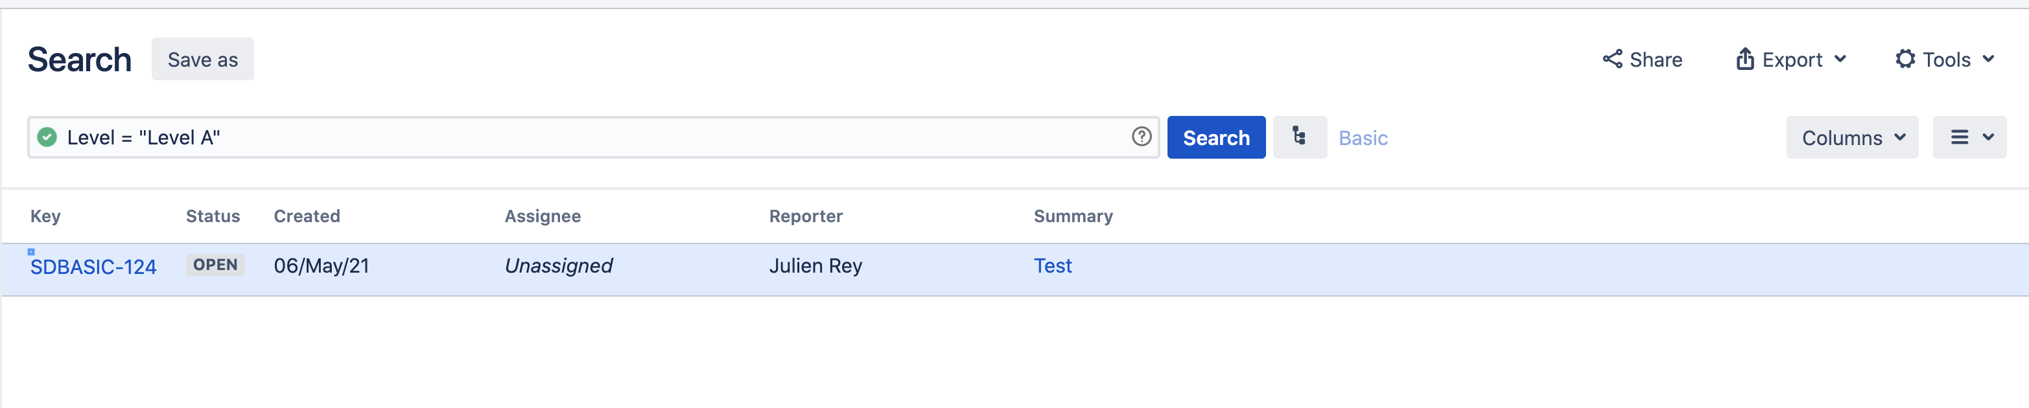Expand the Columns dropdown
The width and height of the screenshot is (2029, 408).
click(1851, 138)
